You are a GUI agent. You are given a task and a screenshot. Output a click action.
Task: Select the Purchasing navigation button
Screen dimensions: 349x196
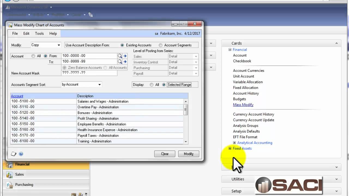coord(46,185)
